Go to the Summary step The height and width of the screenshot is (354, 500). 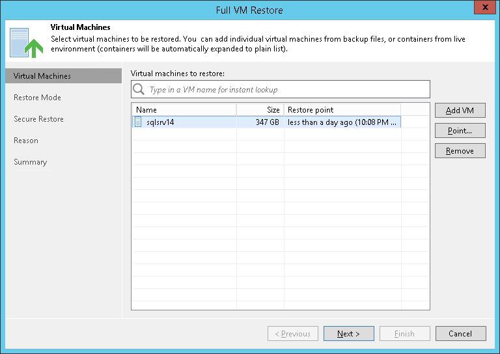tap(31, 162)
